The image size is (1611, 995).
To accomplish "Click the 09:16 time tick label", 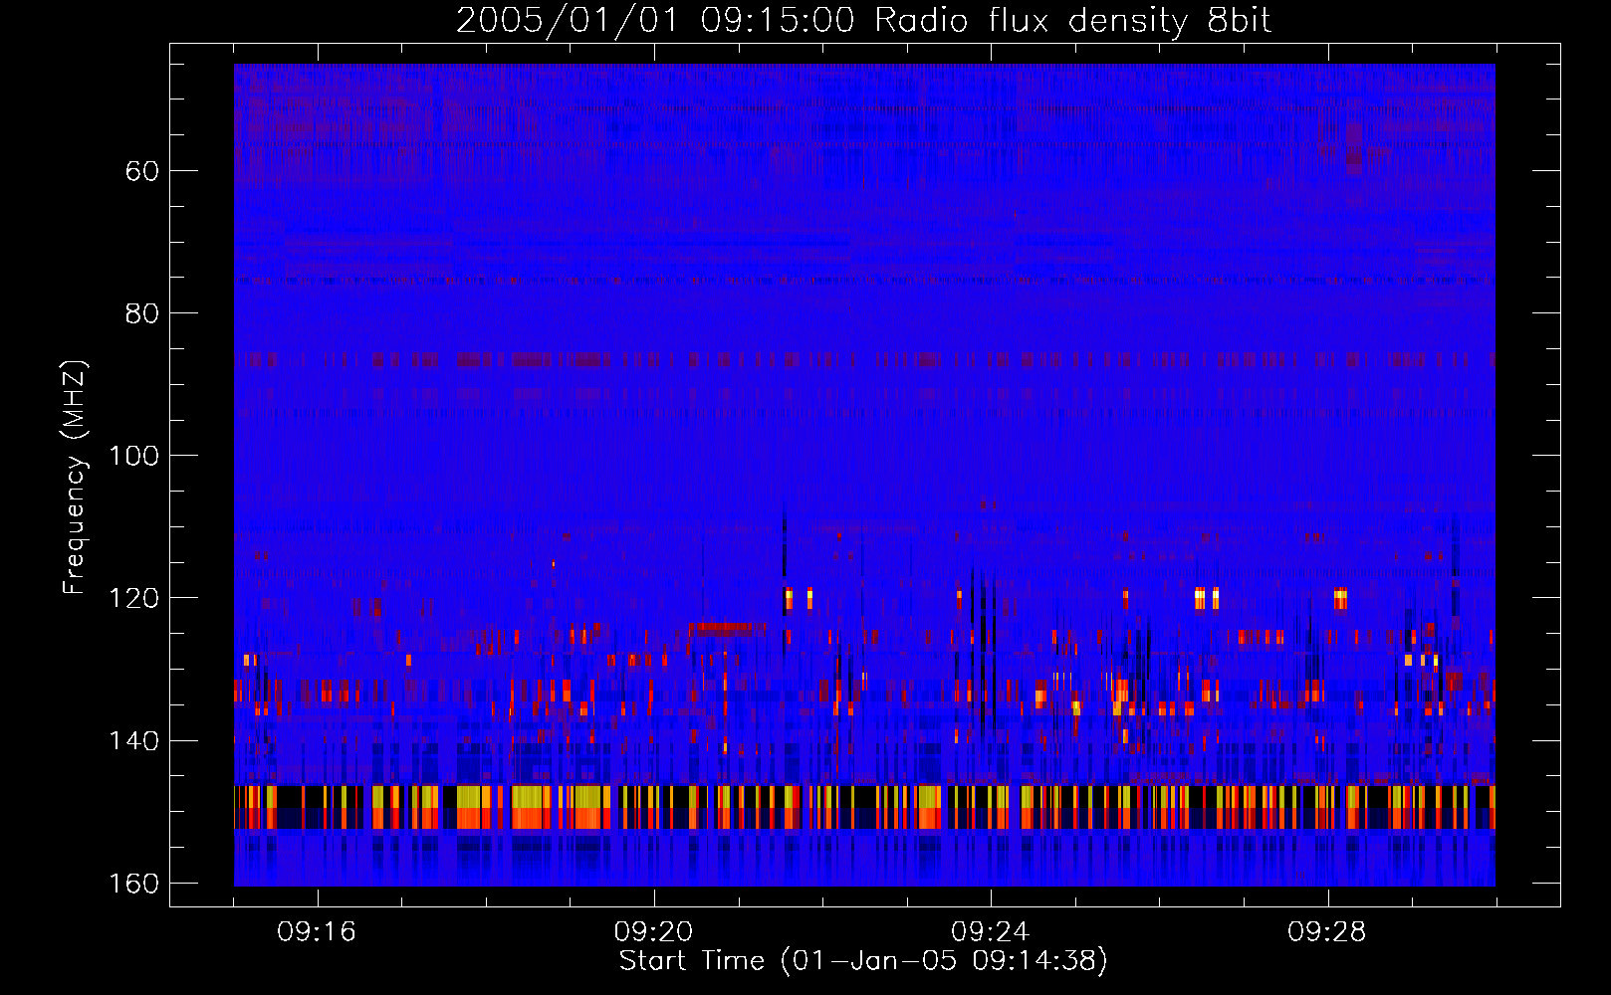I will click(317, 932).
